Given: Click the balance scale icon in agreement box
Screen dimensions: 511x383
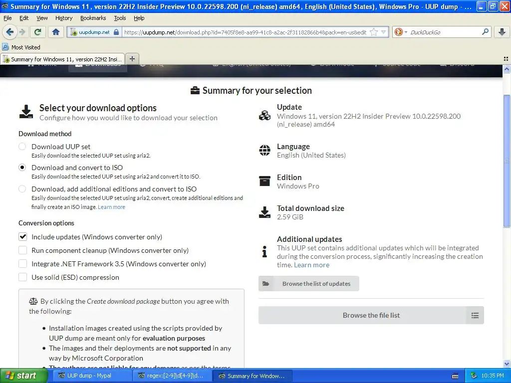Looking at the screenshot, I should [33, 301].
